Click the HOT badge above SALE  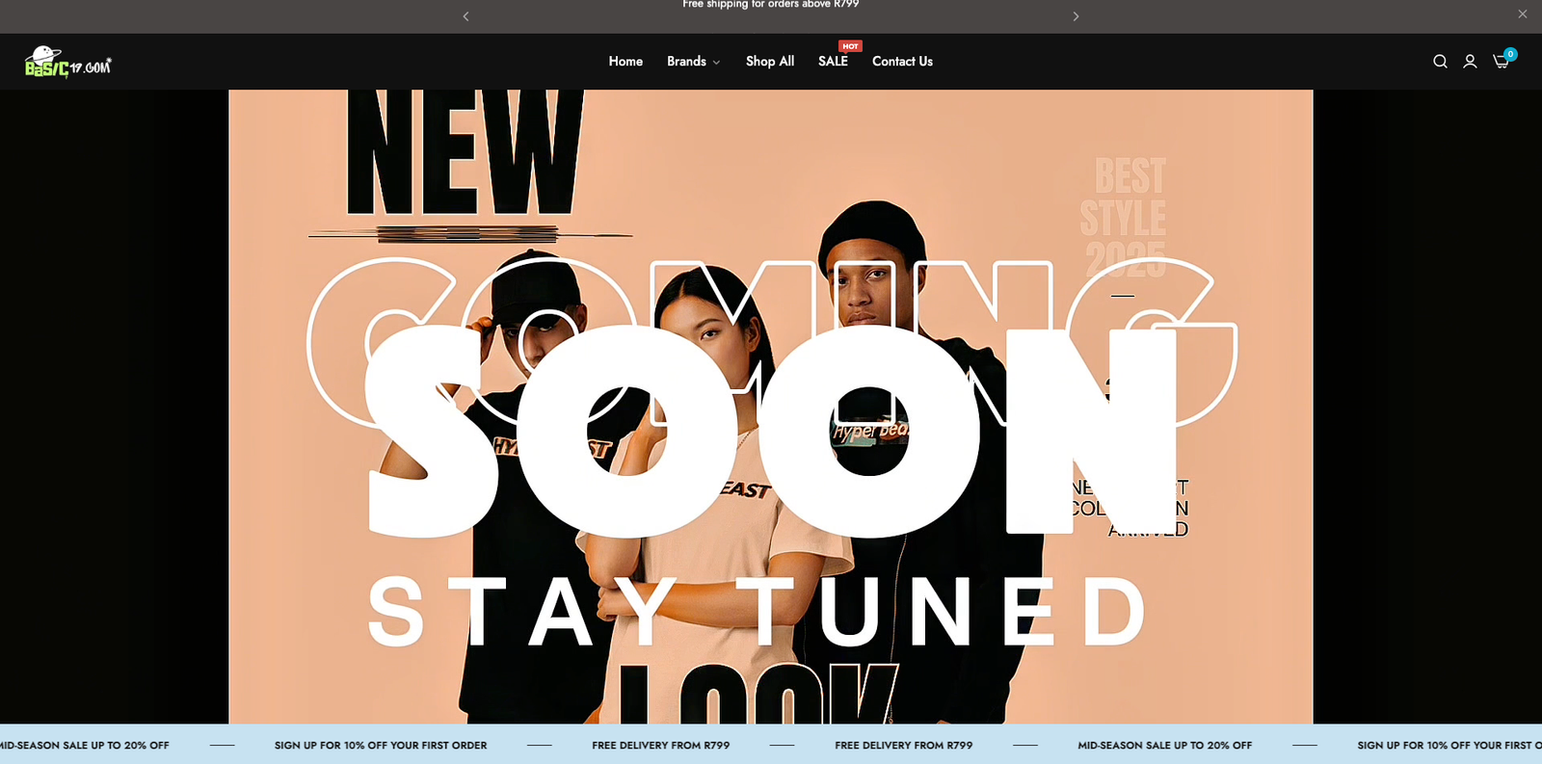tap(850, 46)
